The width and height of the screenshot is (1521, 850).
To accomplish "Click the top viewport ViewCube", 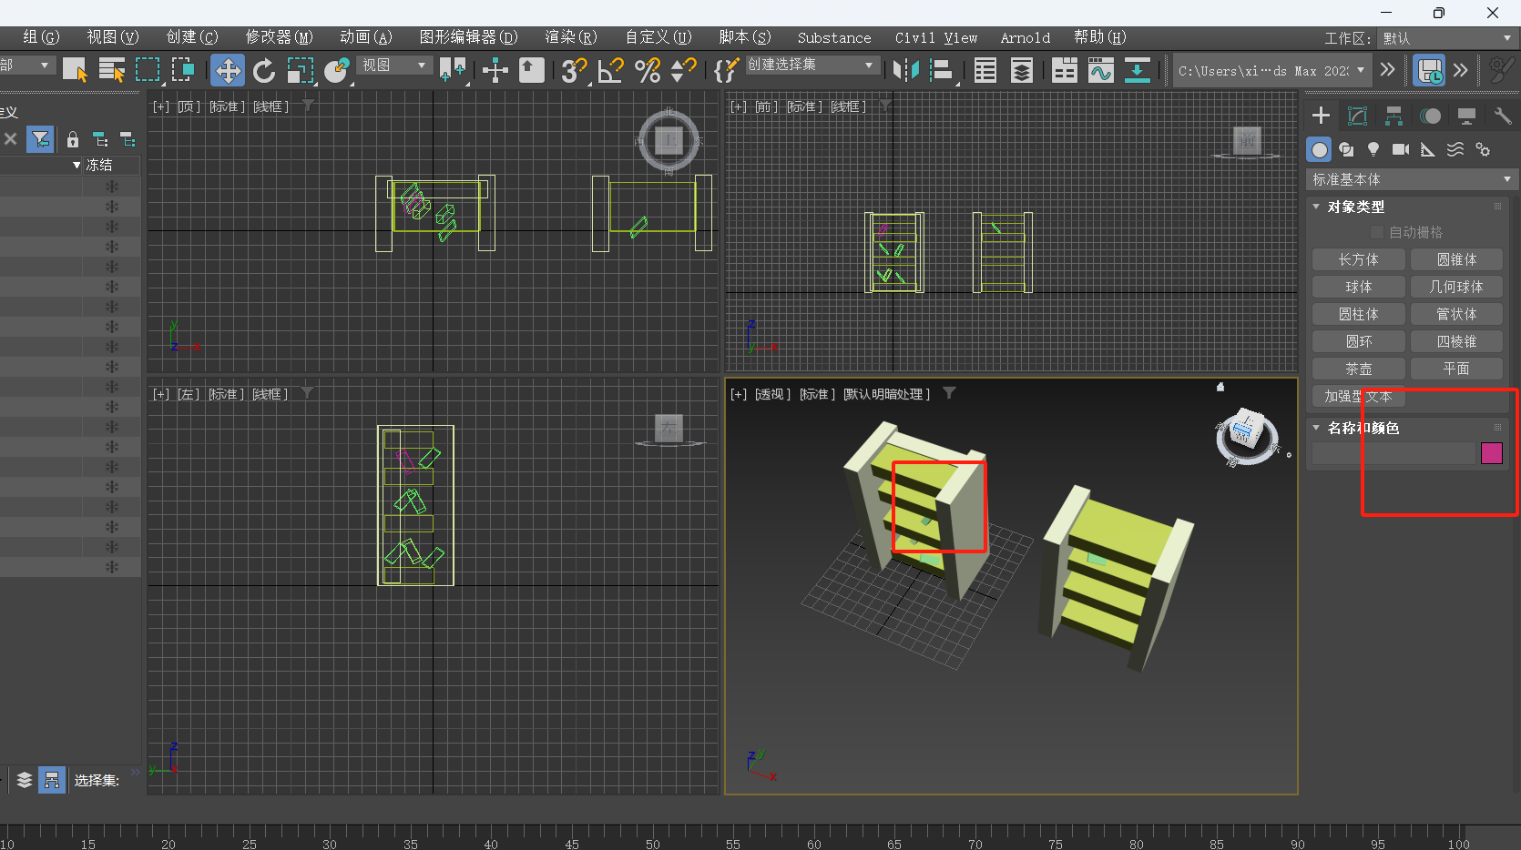I will (x=669, y=140).
